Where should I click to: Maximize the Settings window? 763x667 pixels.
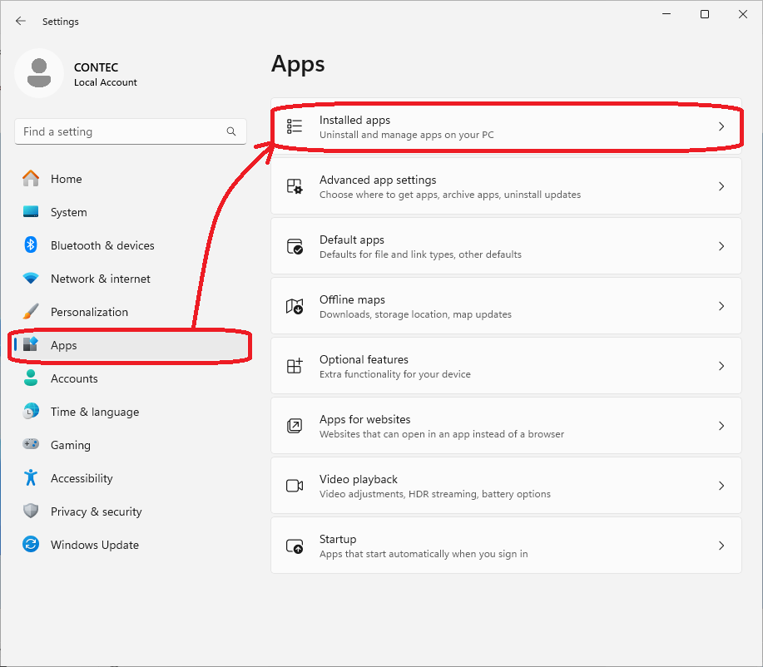click(x=704, y=14)
